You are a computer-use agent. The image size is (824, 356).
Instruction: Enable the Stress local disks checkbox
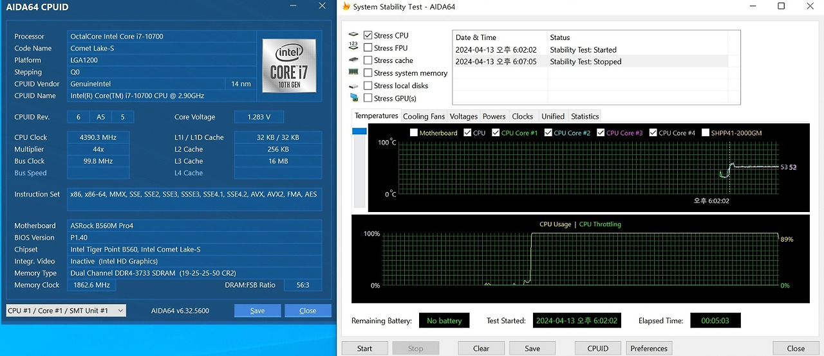[368, 85]
